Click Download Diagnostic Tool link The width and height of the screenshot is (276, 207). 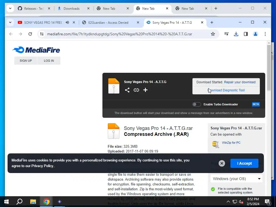(x=226, y=90)
